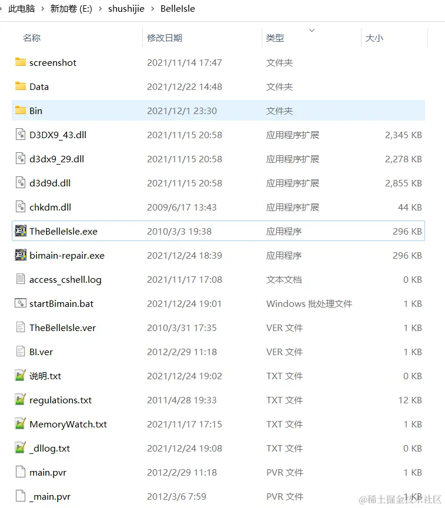Click the screenshot folder icon

21,62
